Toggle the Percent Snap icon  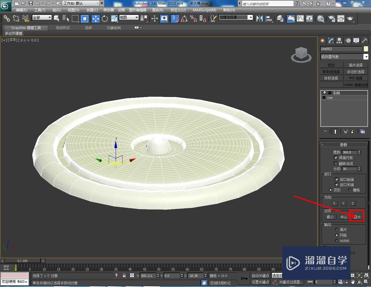pyautogui.click(x=194, y=19)
